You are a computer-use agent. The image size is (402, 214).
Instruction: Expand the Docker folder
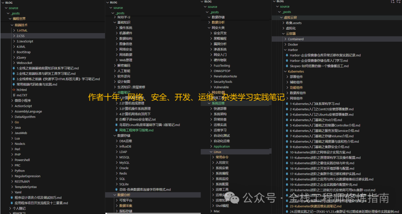pyautogui.click(x=293, y=44)
